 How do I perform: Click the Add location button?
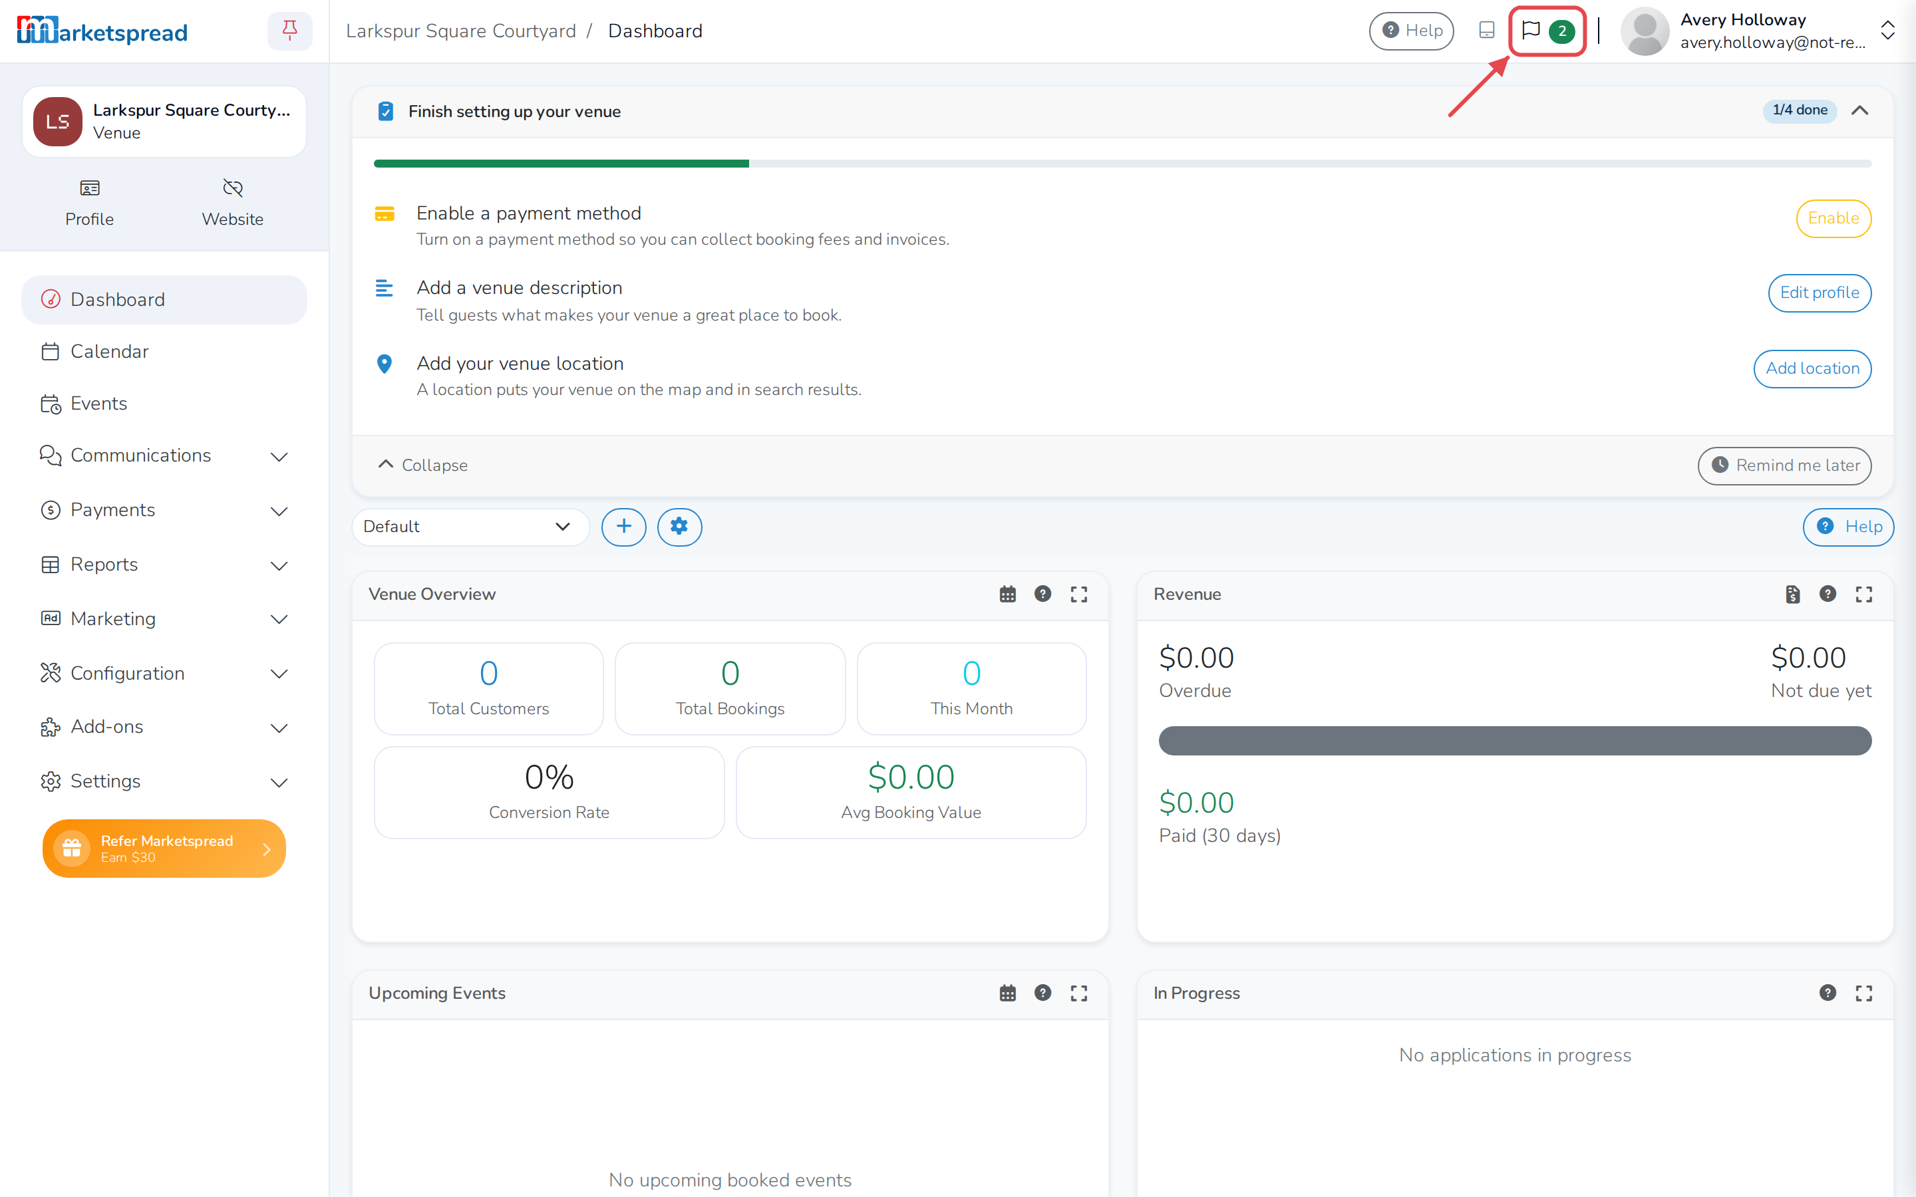pyautogui.click(x=1812, y=369)
